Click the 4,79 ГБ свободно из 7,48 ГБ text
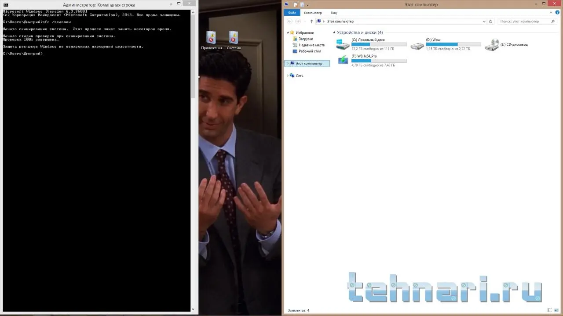The height and width of the screenshot is (316, 563). (x=373, y=65)
